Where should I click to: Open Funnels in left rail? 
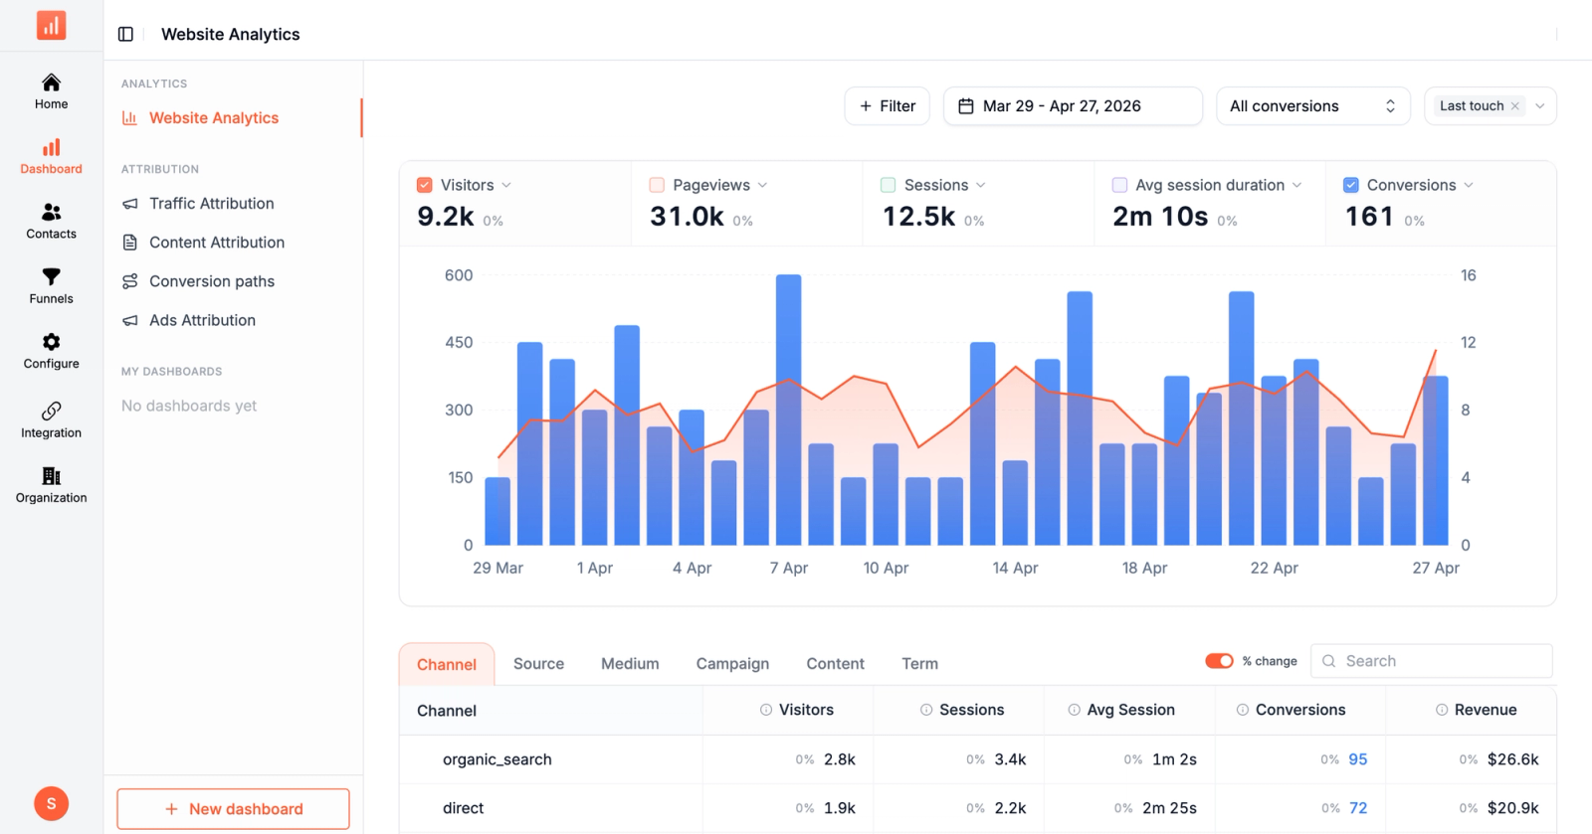(x=51, y=285)
